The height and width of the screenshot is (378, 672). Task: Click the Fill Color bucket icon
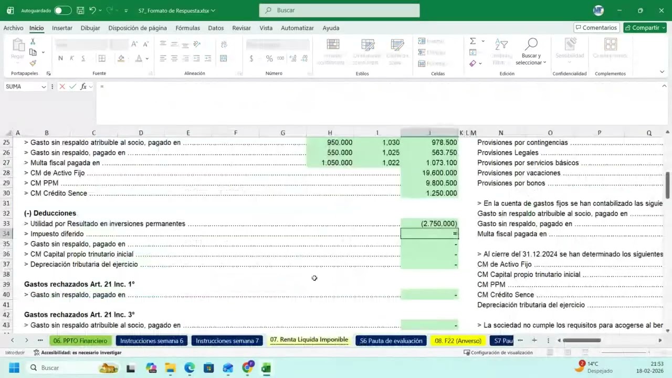121,58
